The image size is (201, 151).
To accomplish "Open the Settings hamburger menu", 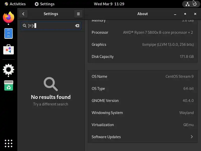I will point(78,14).
